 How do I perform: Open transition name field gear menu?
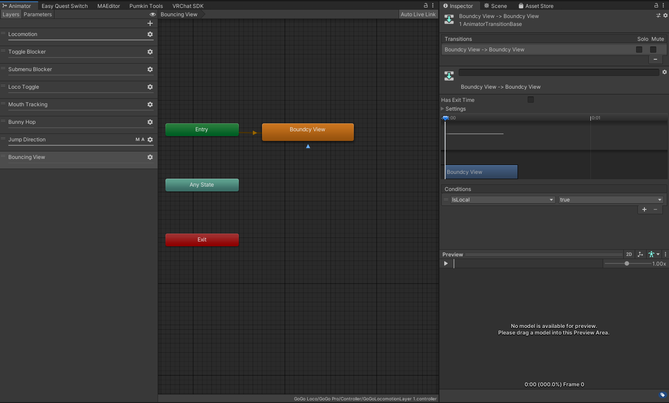665,72
